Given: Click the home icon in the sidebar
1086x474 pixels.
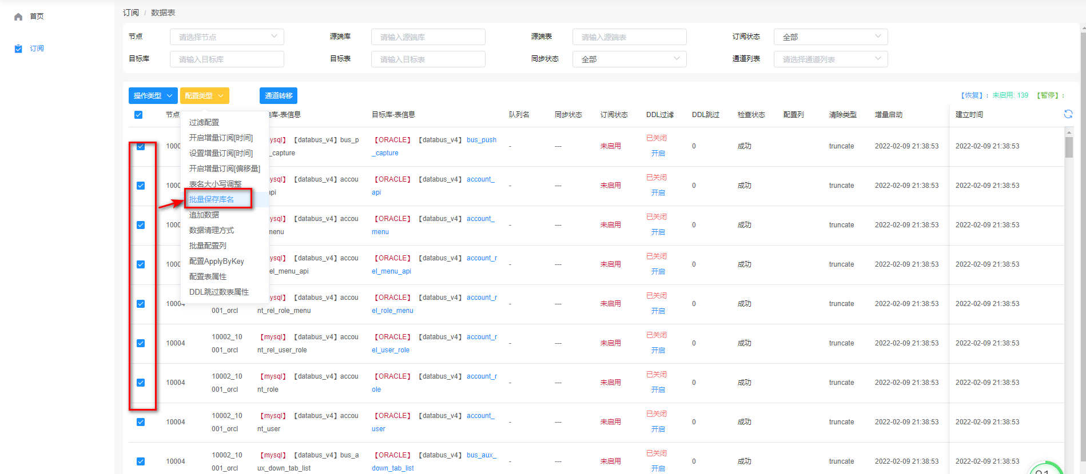Looking at the screenshot, I should 18,17.
